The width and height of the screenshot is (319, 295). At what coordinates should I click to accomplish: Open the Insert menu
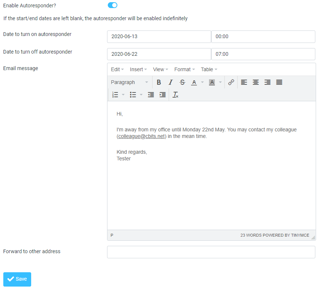[138, 69]
